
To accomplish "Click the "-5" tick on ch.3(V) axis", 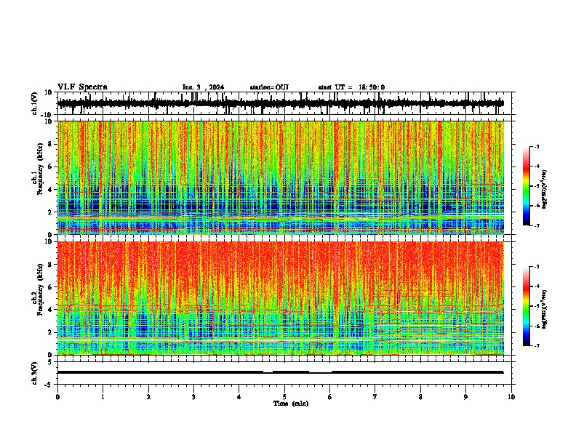I will [x=49, y=385].
